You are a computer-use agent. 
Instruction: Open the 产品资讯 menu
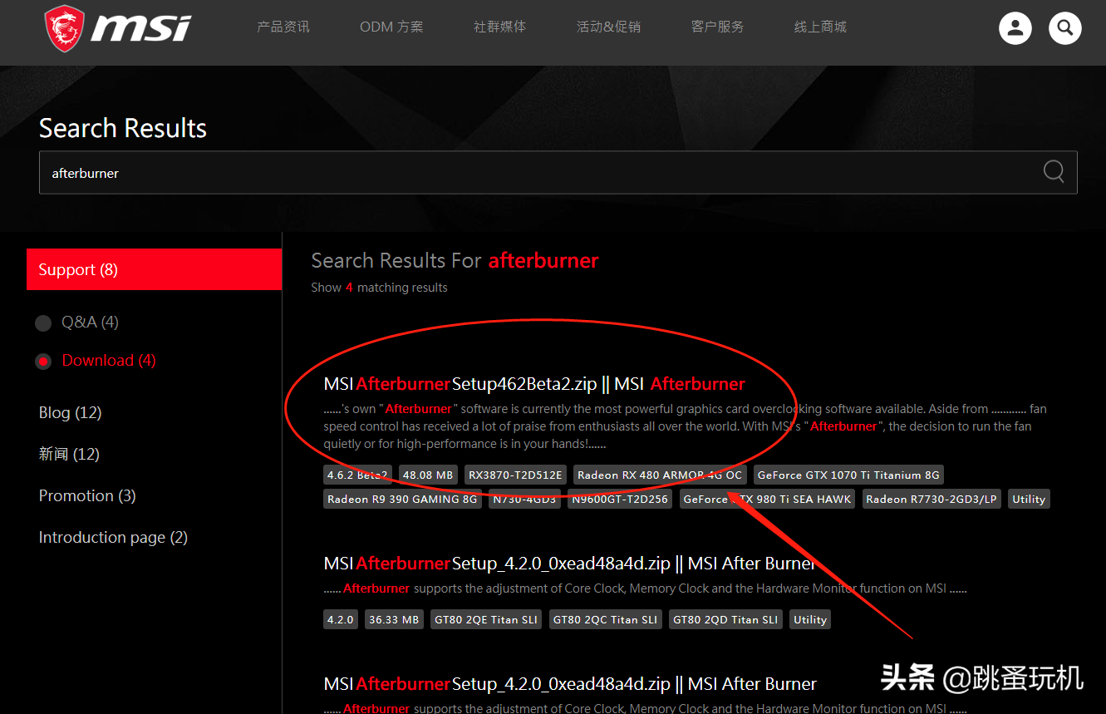click(283, 27)
